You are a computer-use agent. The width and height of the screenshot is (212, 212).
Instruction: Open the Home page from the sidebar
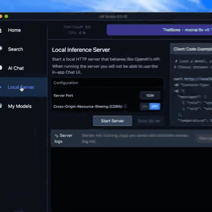[14, 30]
